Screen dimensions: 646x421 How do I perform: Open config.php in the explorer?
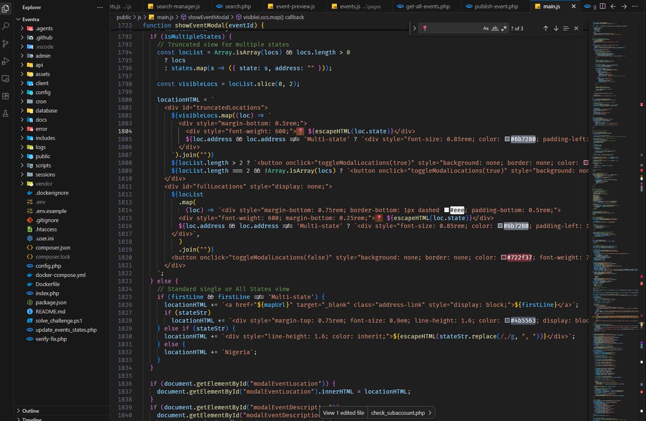[48, 266]
